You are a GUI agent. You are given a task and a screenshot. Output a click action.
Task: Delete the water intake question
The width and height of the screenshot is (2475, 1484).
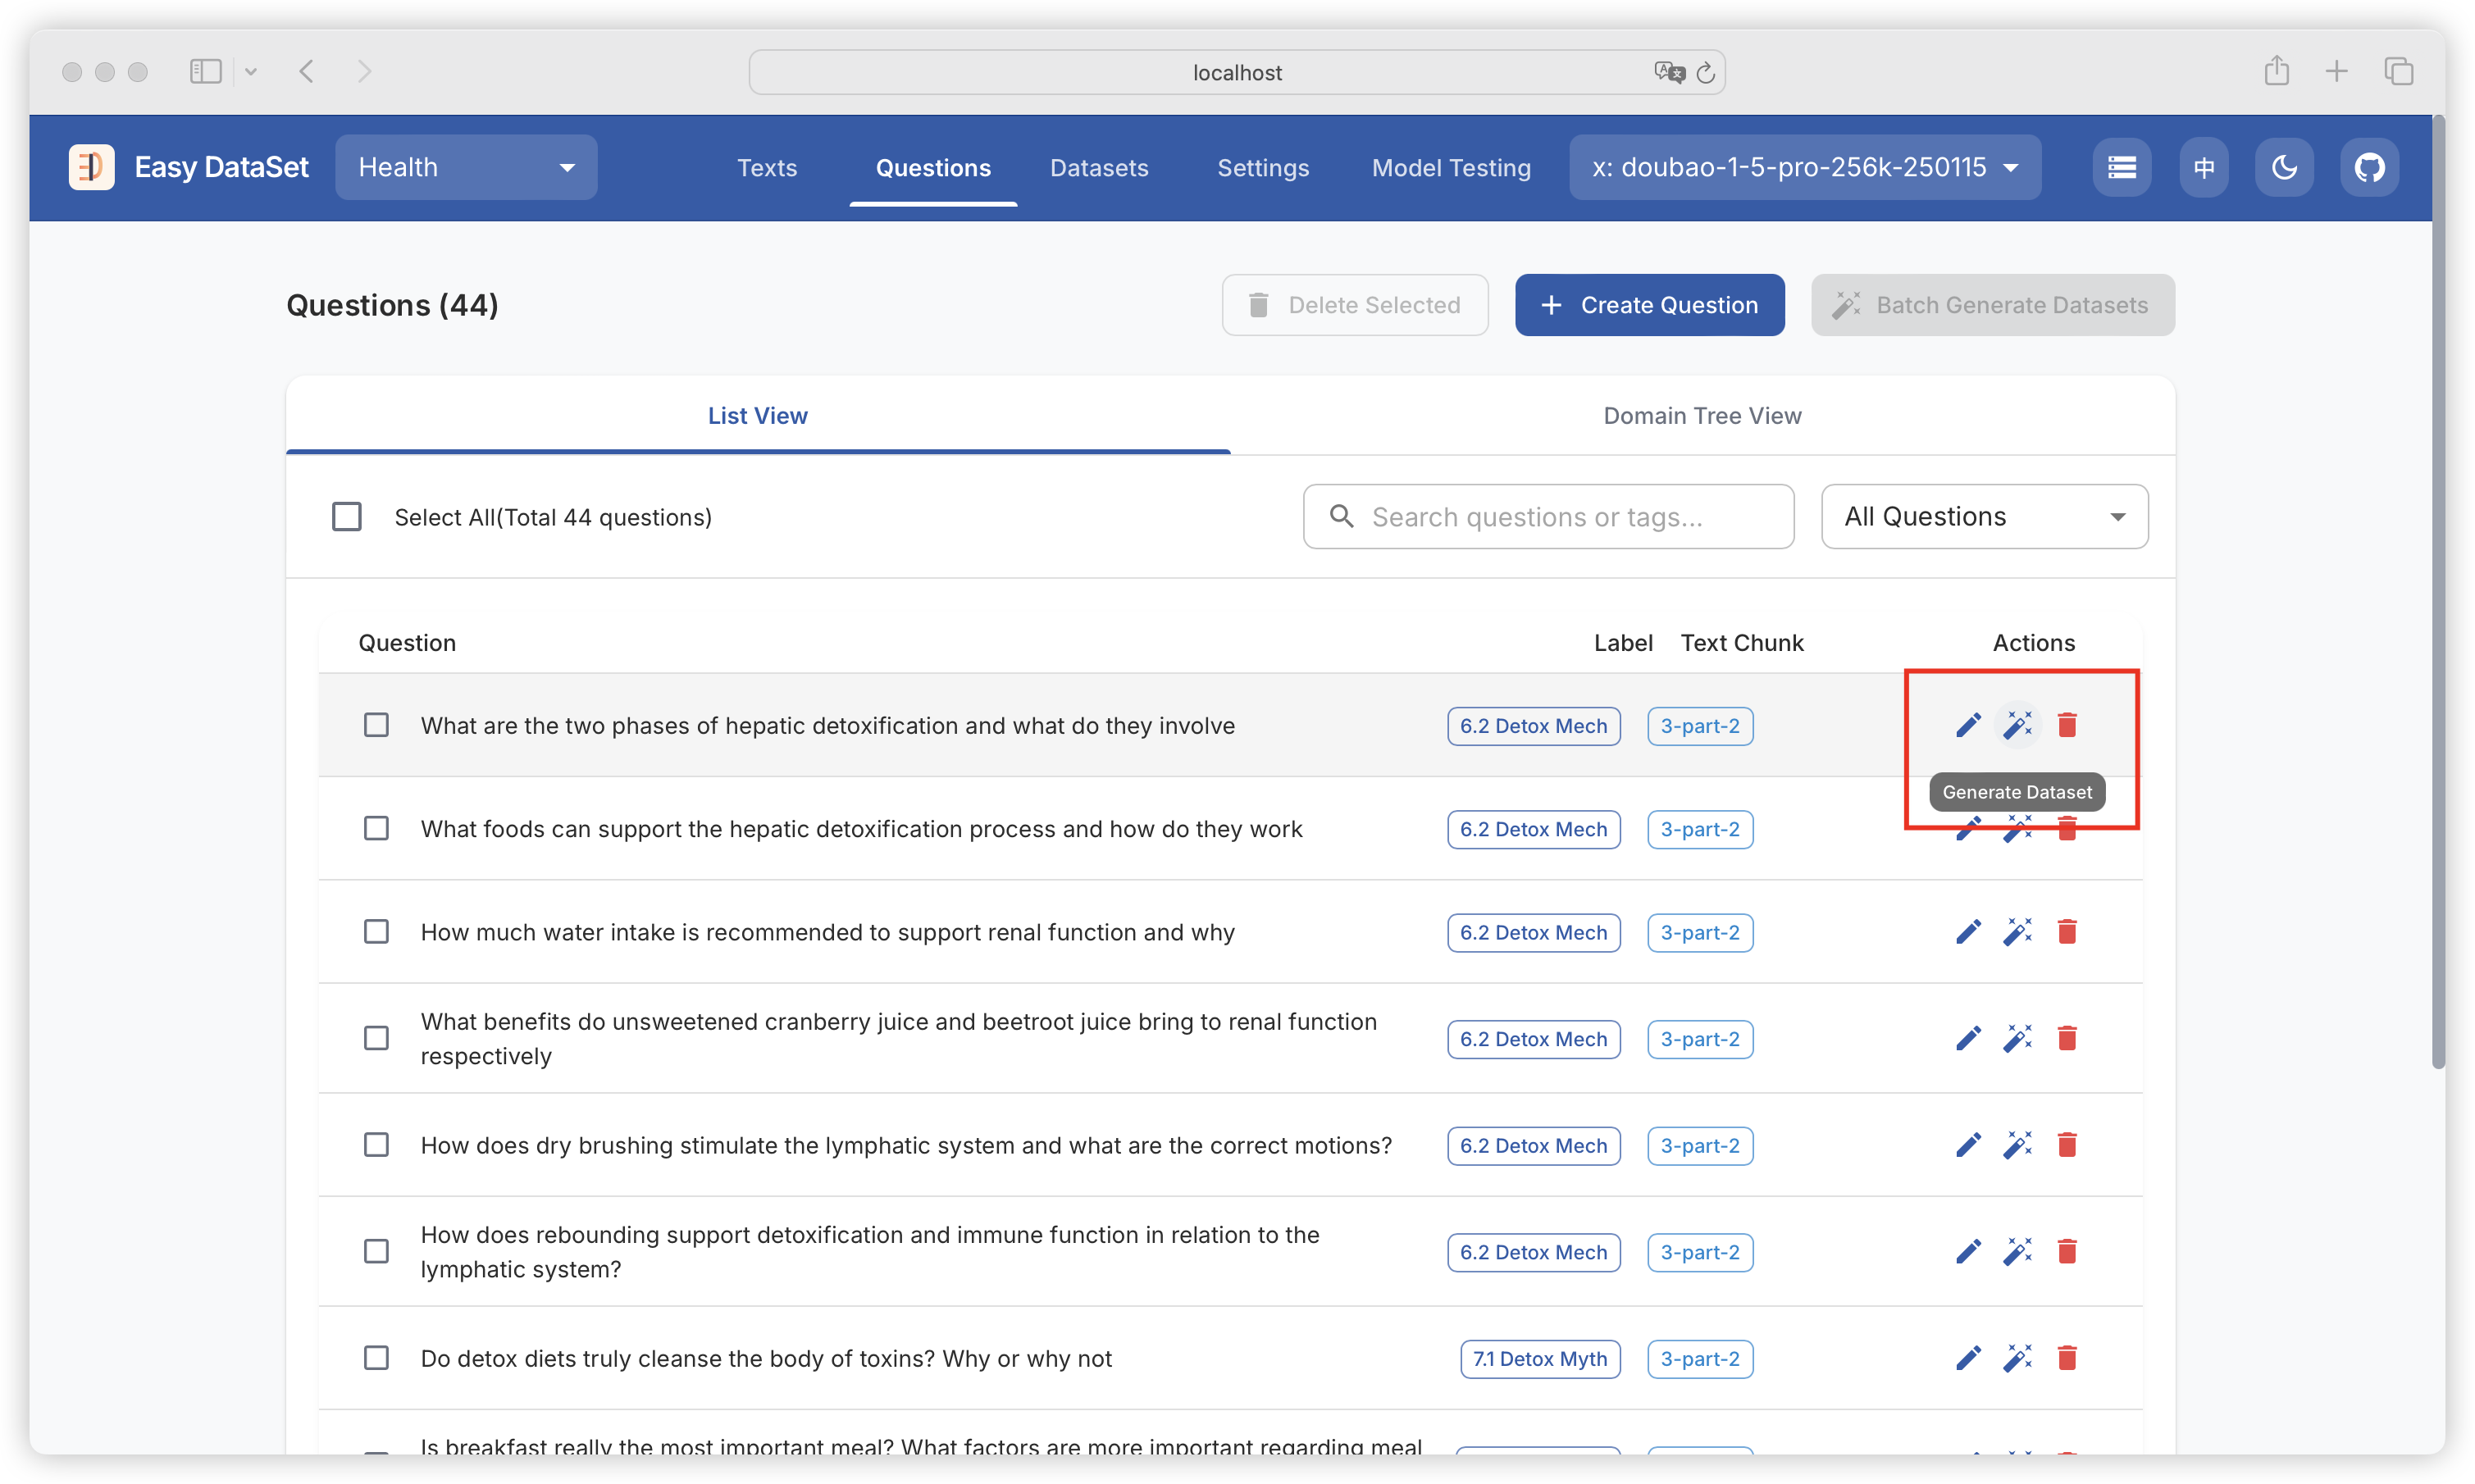click(2067, 932)
